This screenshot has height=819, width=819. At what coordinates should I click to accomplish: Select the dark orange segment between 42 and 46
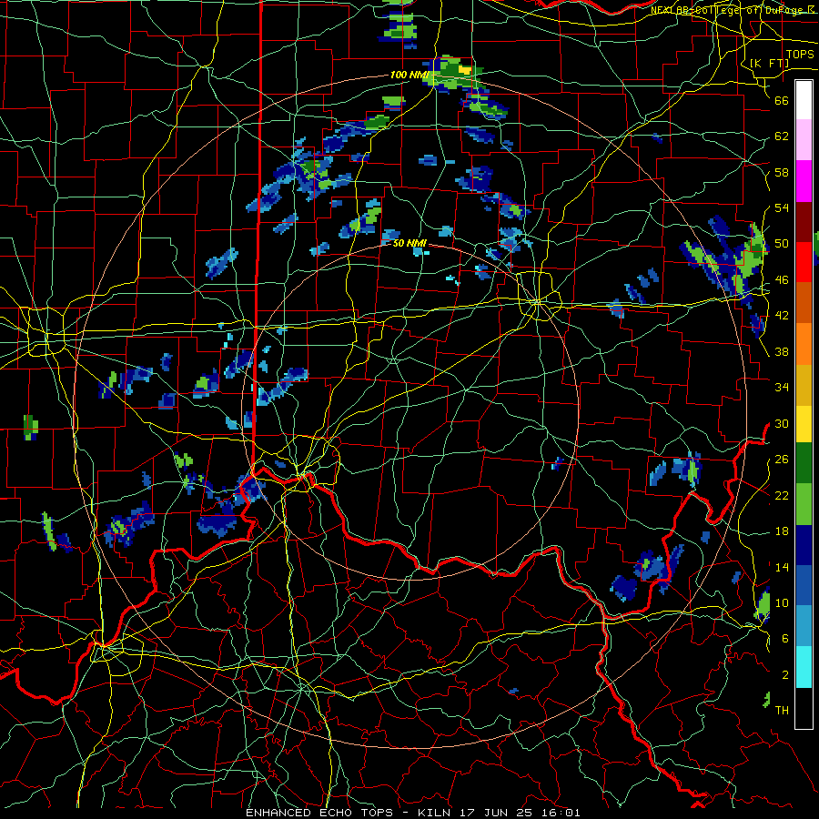tap(804, 303)
